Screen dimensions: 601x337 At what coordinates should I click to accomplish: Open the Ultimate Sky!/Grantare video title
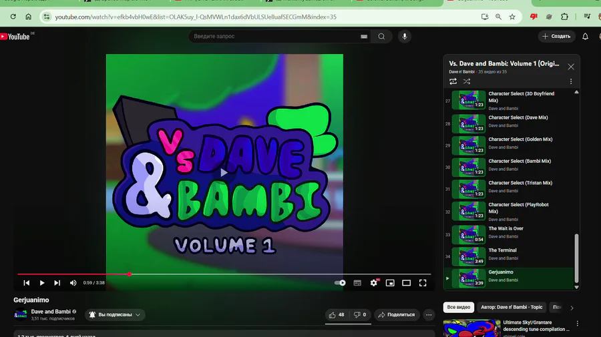pyautogui.click(x=536, y=326)
